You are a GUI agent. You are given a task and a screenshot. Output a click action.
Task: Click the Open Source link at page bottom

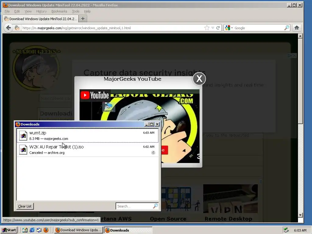coord(168,219)
